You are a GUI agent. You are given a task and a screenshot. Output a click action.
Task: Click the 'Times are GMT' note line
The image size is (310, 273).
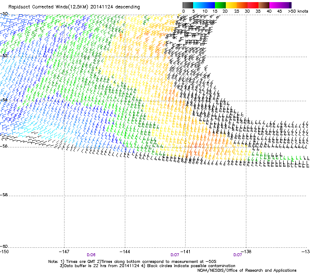click(132, 262)
